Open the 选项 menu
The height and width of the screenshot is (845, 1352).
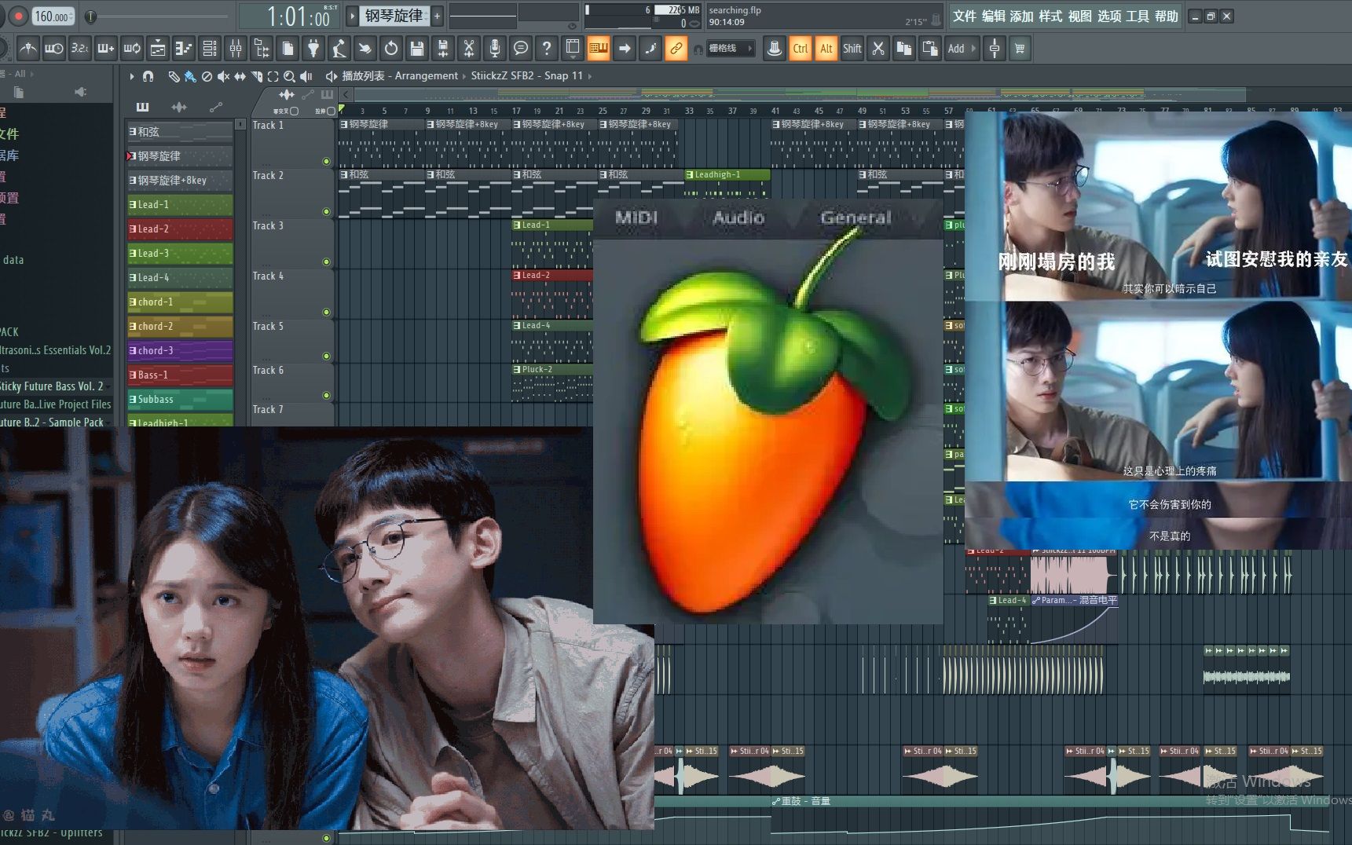tap(1108, 16)
